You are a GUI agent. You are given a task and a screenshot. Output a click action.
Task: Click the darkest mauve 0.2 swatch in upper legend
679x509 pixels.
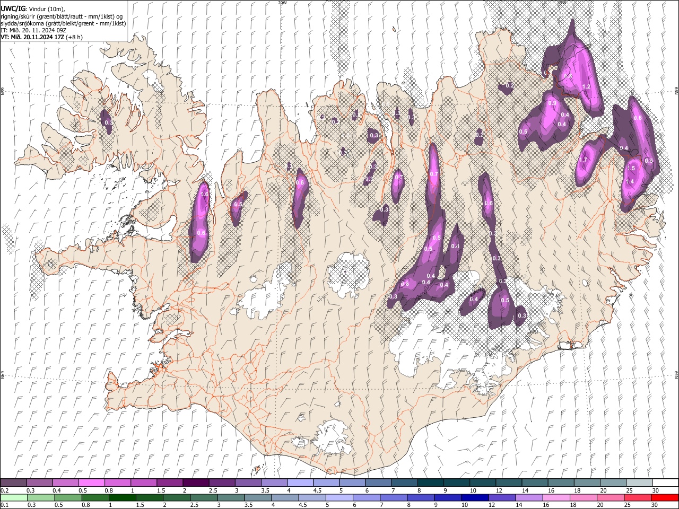coord(13,482)
